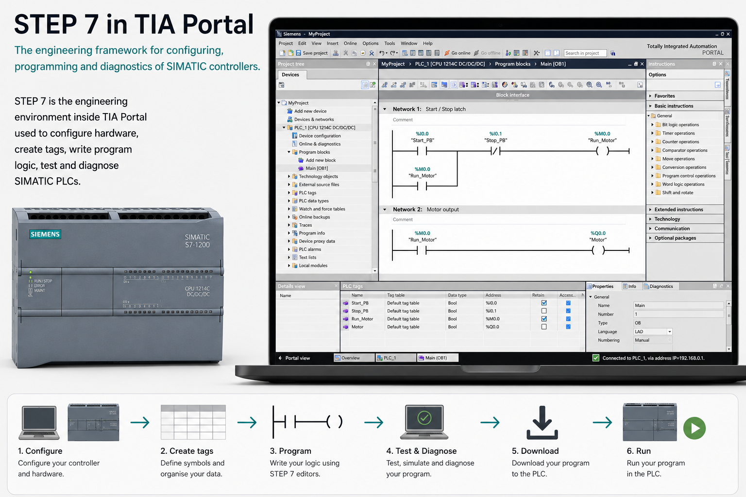Check Retain for Stop_PB tag
This screenshot has width=746, height=497.
coord(544,311)
